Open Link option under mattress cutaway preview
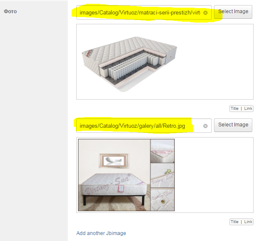 tap(248, 109)
